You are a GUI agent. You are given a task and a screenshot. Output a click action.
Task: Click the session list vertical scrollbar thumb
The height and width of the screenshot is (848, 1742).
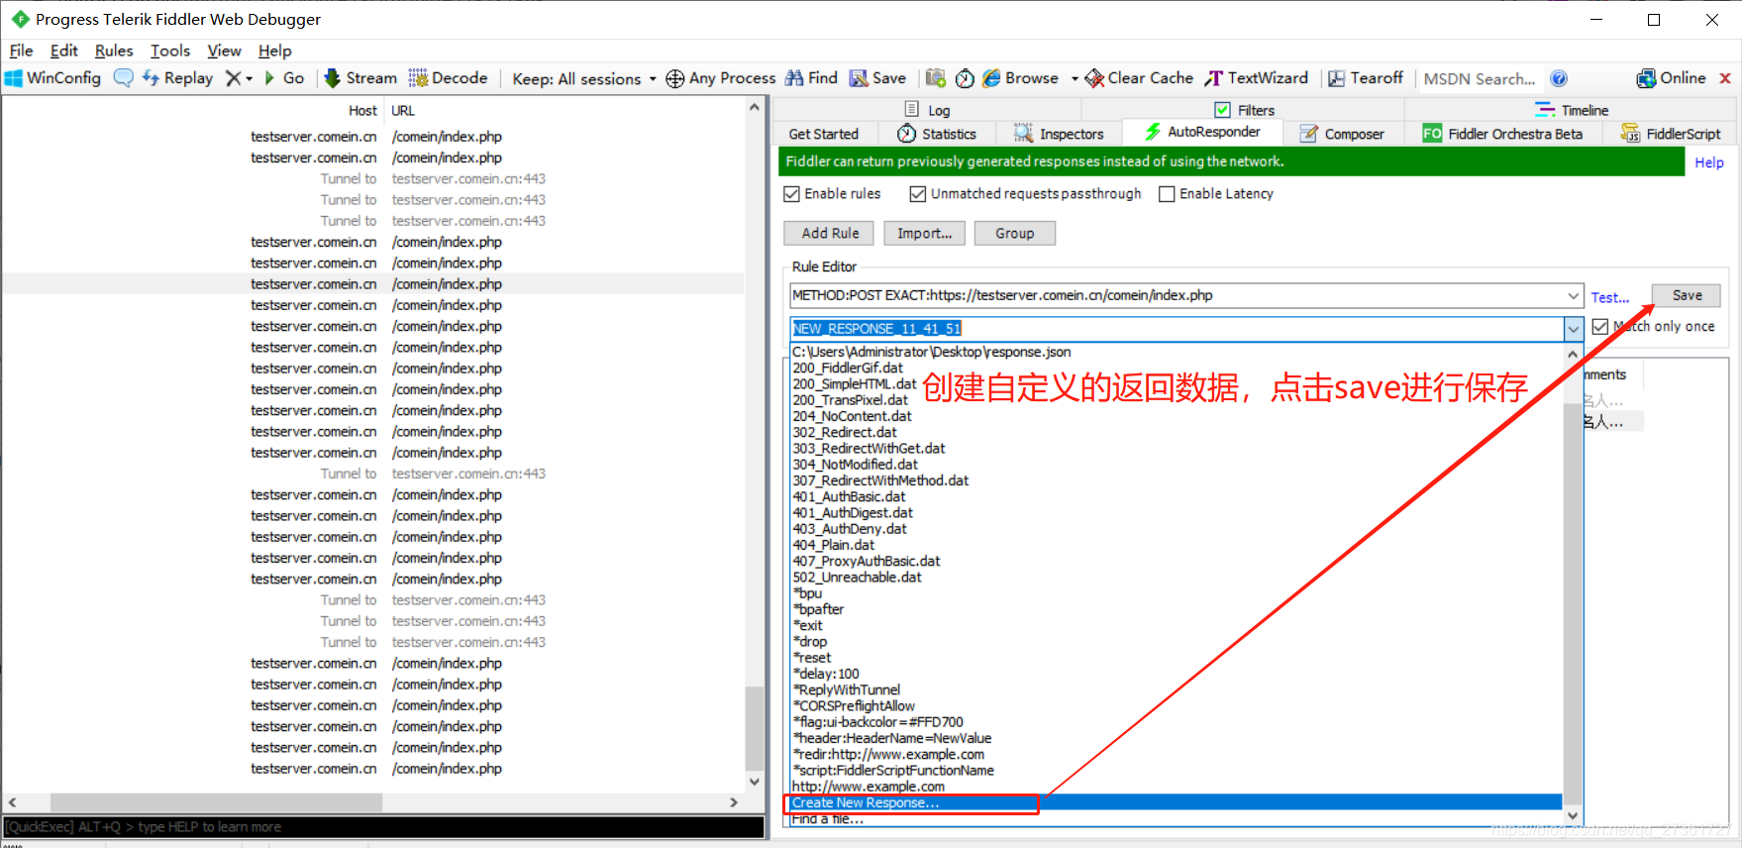755,728
